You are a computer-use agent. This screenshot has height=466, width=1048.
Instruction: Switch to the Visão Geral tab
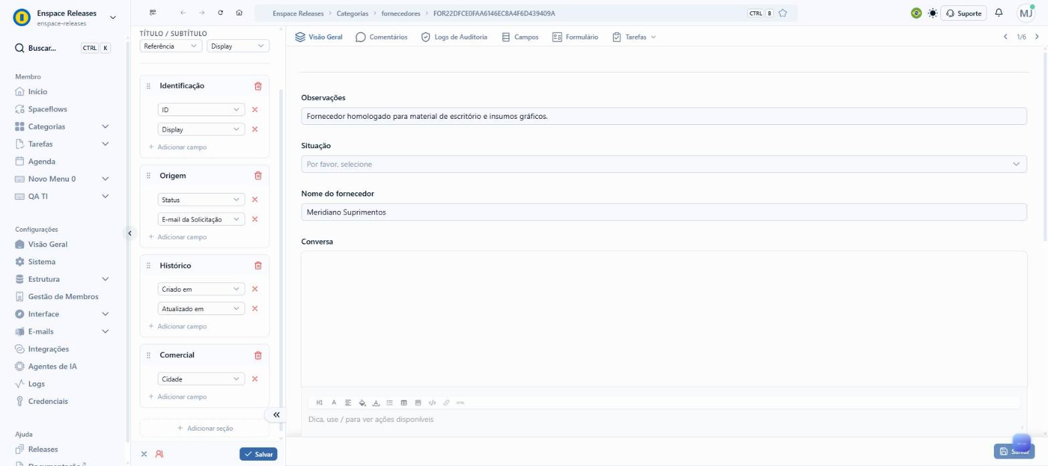[x=319, y=37]
